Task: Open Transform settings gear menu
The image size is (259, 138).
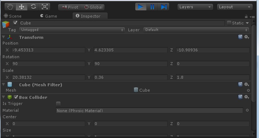Action: (x=246, y=37)
